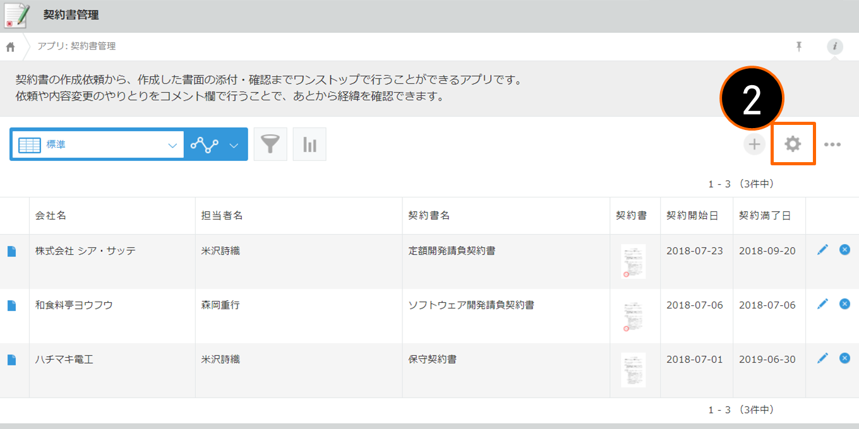Viewport: 859px width, 429px height.
Task: Open the filter funnel icon
Action: (x=270, y=144)
